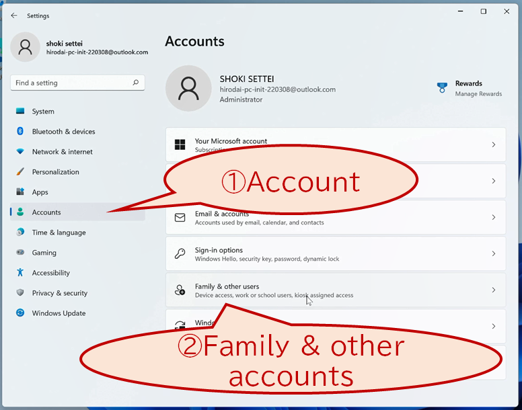Click the small sidebar profile avatar
This screenshot has width=522, height=410.
[x=26, y=47]
